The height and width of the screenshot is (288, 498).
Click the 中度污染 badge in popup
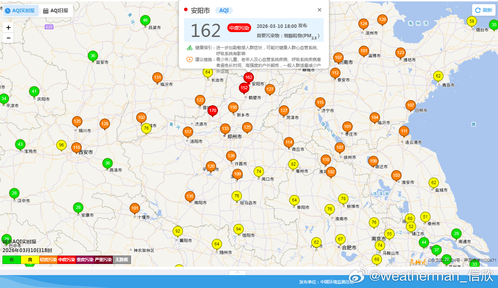coord(239,28)
